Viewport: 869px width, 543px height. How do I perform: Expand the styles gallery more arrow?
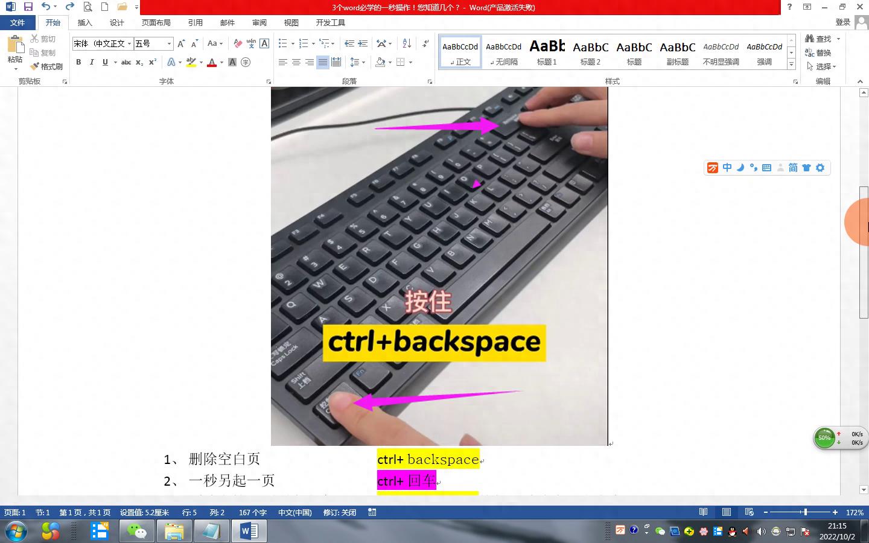(x=791, y=64)
